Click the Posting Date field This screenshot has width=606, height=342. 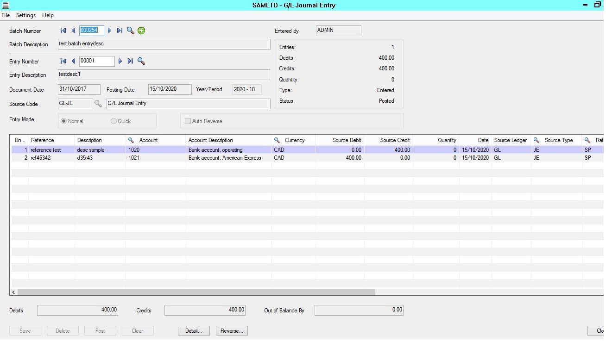pos(170,89)
